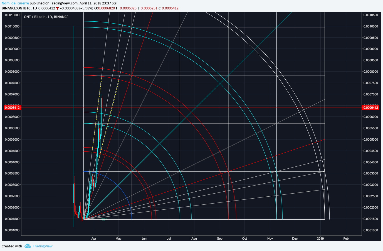
Task: Click the Aug label on time axis
Action: click(x=194, y=239)
